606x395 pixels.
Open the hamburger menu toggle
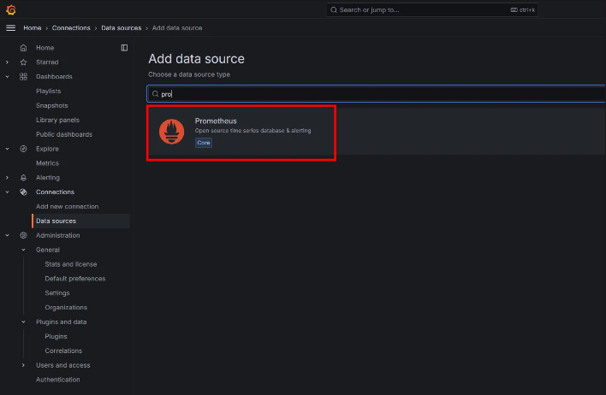11,28
